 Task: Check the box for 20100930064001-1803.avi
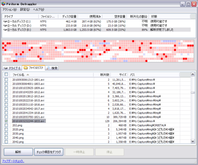(x=6, y=84)
